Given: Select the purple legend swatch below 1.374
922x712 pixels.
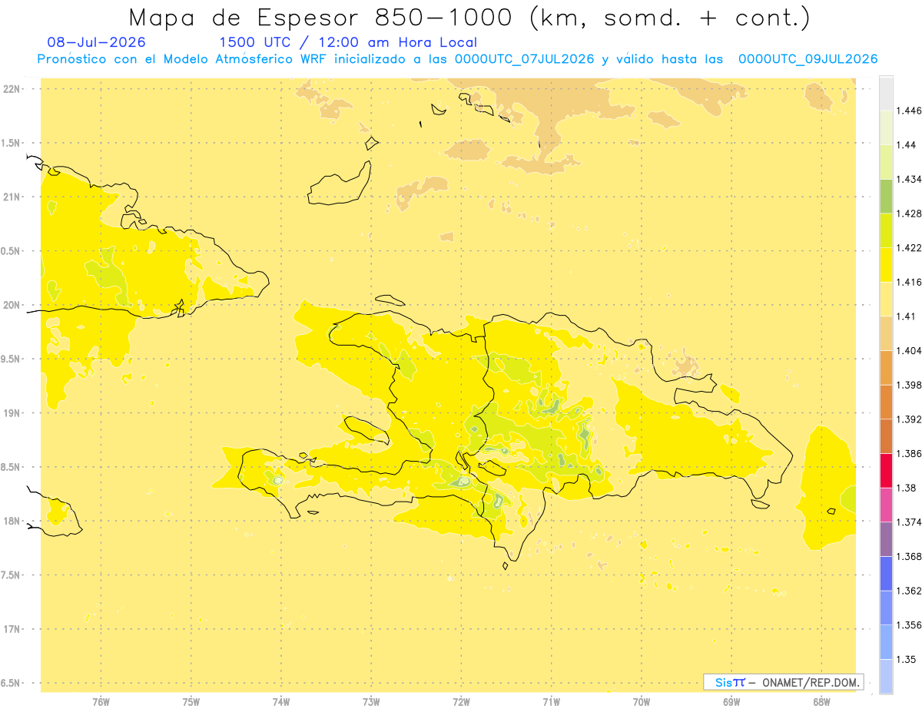Looking at the screenshot, I should coord(886,538).
